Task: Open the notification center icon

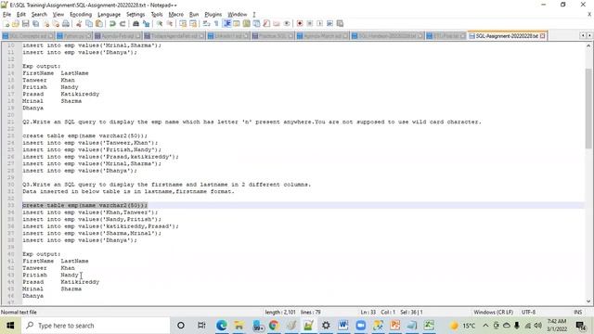Action: [x=580, y=326]
